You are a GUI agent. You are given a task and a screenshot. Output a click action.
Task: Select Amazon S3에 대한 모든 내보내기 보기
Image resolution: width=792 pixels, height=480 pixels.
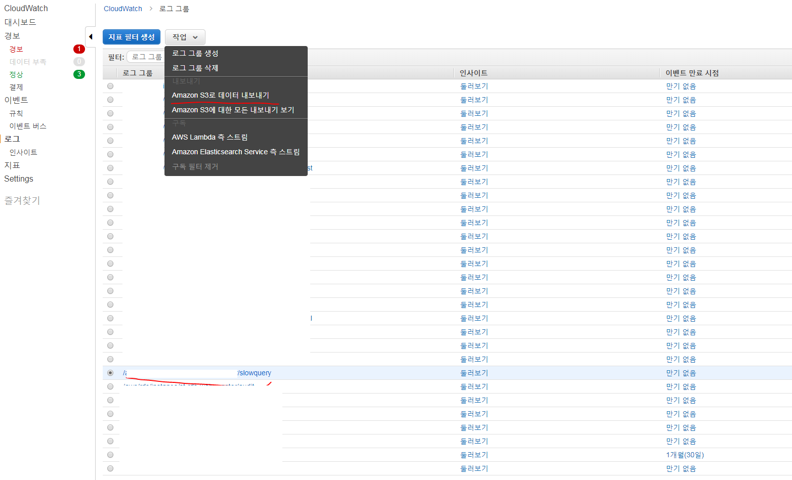[x=233, y=110]
